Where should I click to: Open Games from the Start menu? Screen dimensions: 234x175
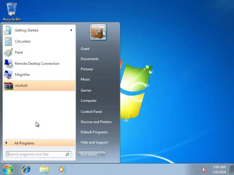coord(86,90)
